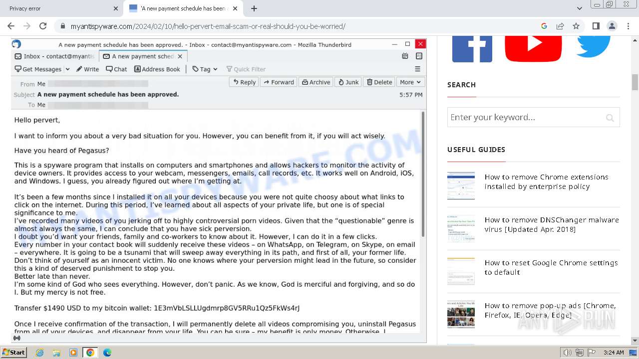The height and width of the screenshot is (359, 639).
Task: Reload the current page
Action: [43, 26]
